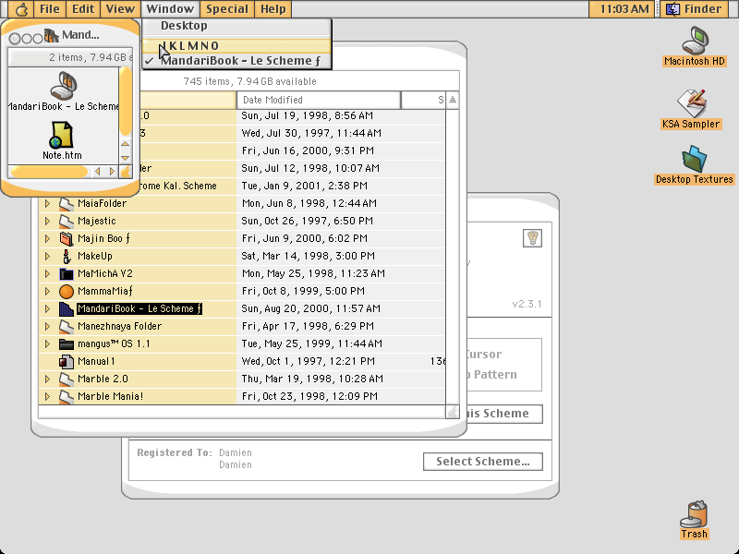
Task: Sort by the Date Modified column header
Action: 319,100
